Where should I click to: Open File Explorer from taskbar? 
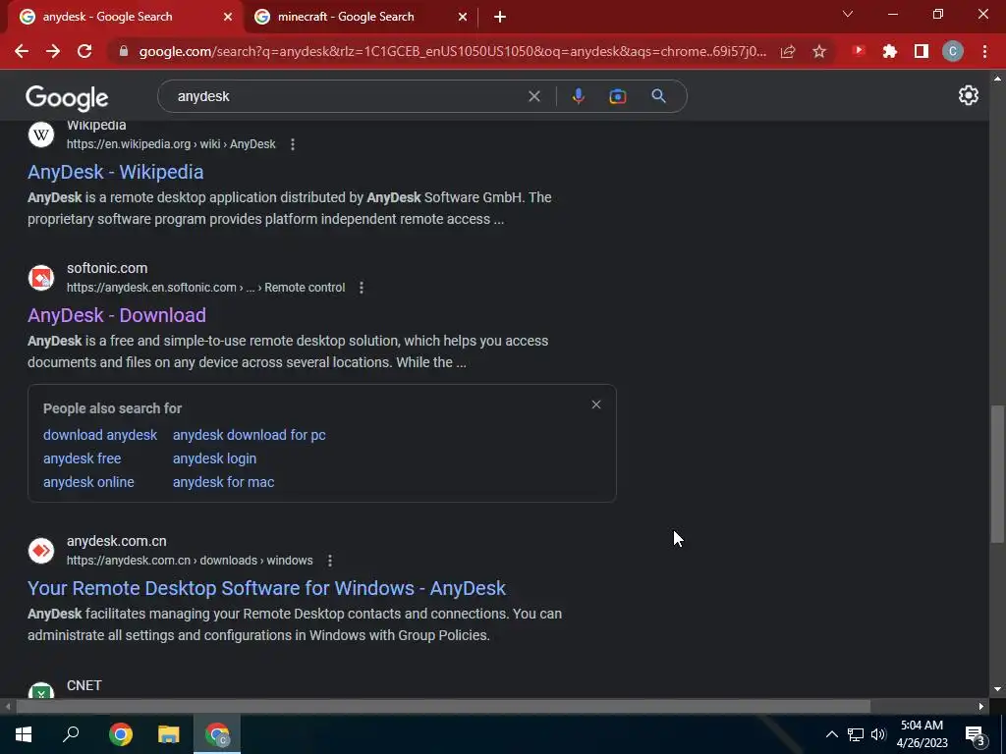(x=169, y=734)
